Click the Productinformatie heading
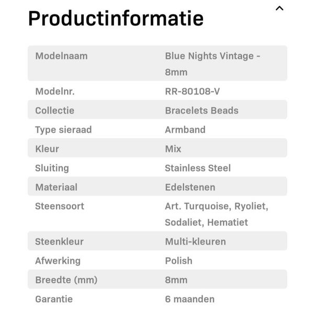This screenshot has height=318, width=314. pos(116,18)
